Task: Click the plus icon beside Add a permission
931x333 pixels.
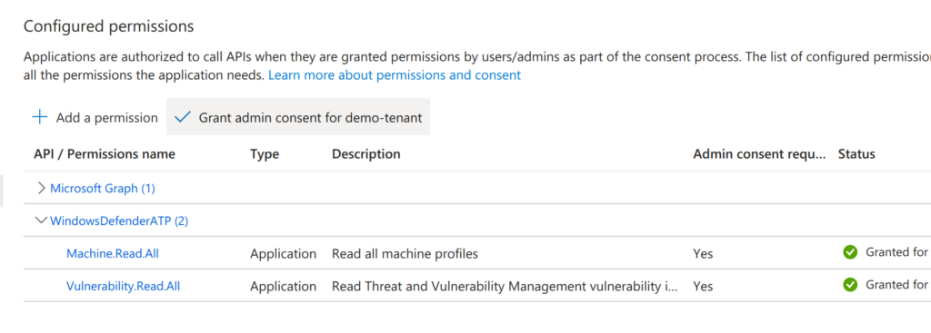Action: [39, 117]
